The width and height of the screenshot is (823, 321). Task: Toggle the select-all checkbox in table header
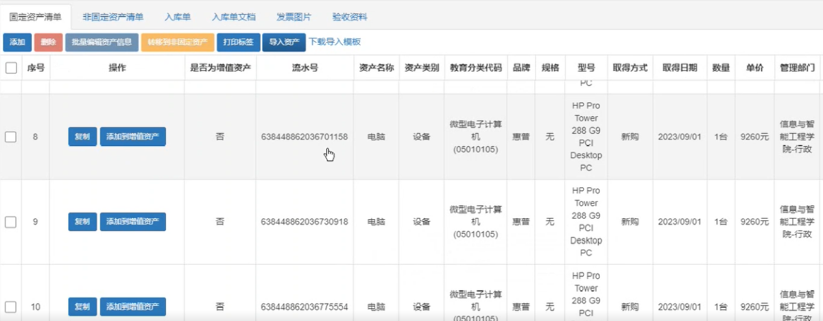point(11,67)
